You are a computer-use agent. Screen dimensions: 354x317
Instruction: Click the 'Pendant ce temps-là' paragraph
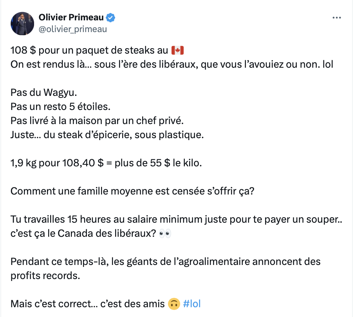166,269
